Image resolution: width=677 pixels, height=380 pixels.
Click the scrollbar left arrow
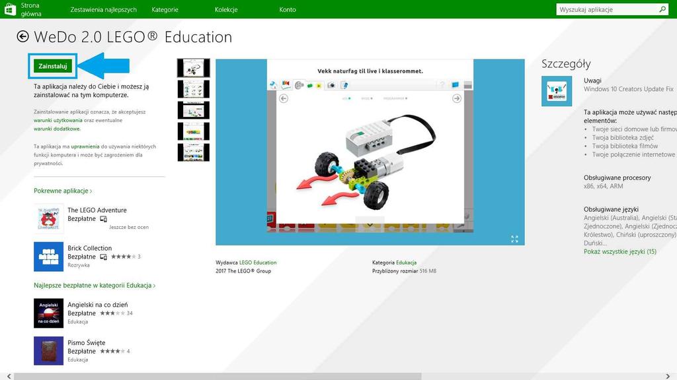pyautogui.click(x=9, y=377)
